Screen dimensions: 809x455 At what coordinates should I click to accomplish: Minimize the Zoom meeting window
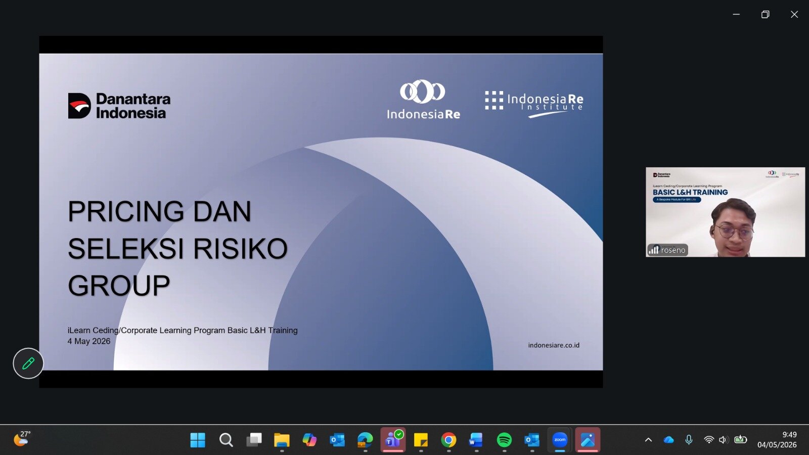coord(736,14)
